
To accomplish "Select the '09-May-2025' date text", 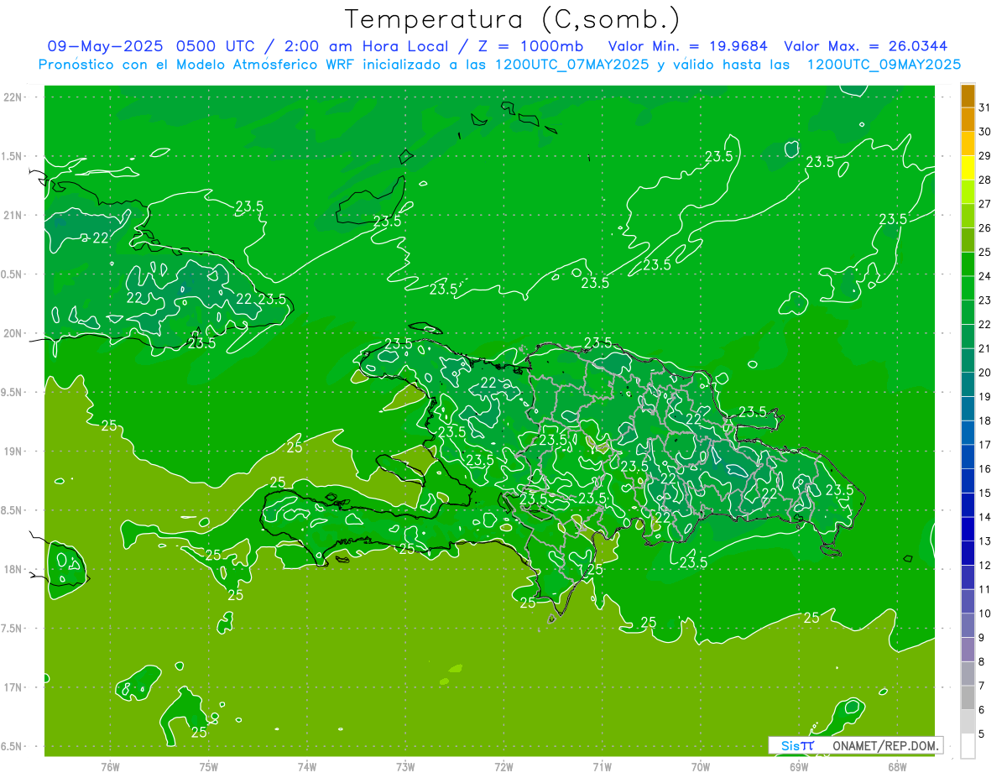I will 106,46.
